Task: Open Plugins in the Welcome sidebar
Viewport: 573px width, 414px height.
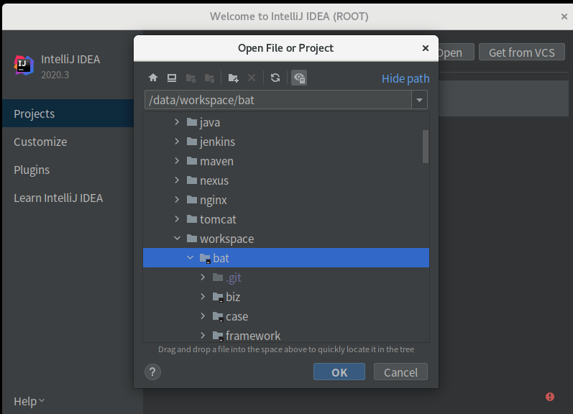Action: click(32, 170)
